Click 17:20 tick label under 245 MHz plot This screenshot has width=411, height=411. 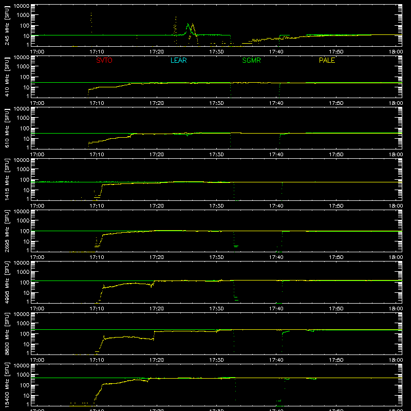[157, 52]
